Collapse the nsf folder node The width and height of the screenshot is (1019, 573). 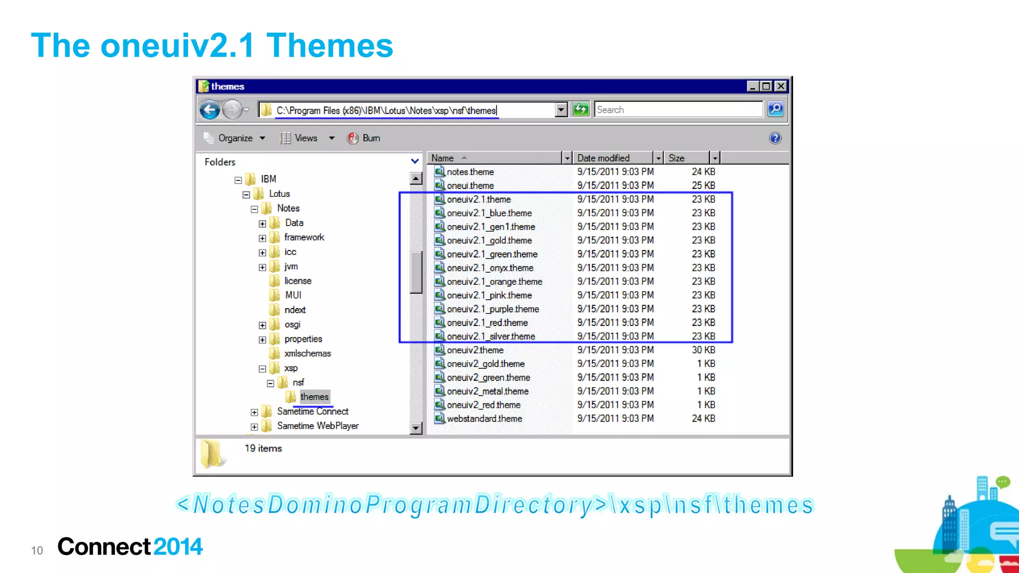point(270,383)
